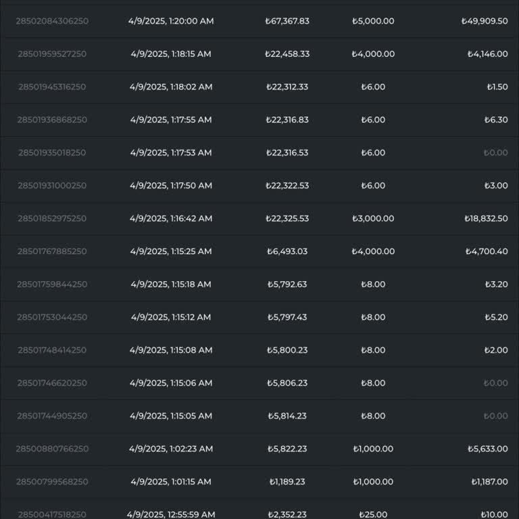Select the ₺67,367.83 balance cell
Viewport: 519px width, 519px height.
(287, 21)
